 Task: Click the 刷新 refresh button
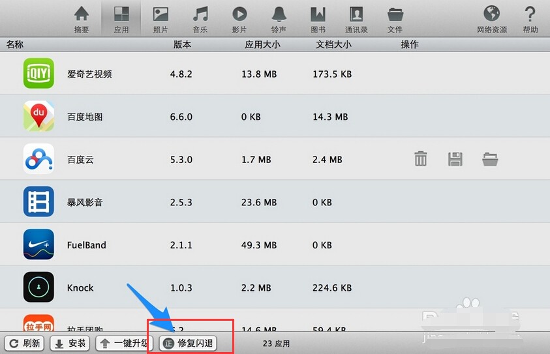click(24, 343)
